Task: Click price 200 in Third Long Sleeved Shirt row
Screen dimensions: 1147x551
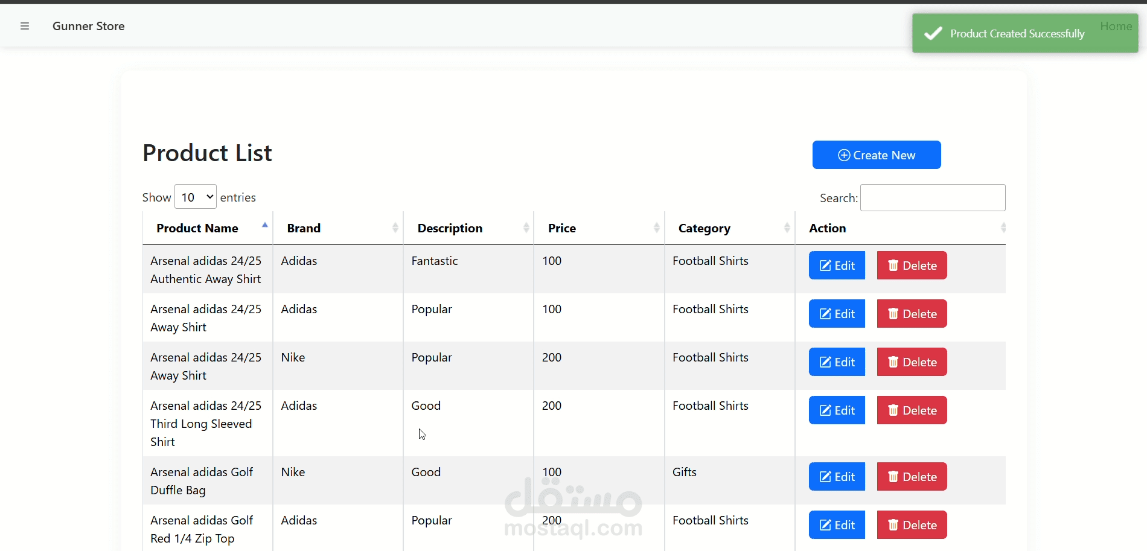Action: pyautogui.click(x=552, y=406)
